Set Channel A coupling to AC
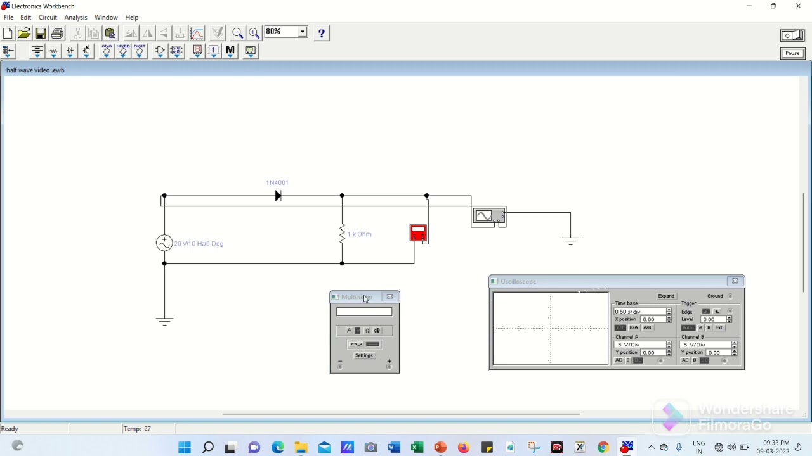Viewport: 812px width, 456px height. (619, 360)
